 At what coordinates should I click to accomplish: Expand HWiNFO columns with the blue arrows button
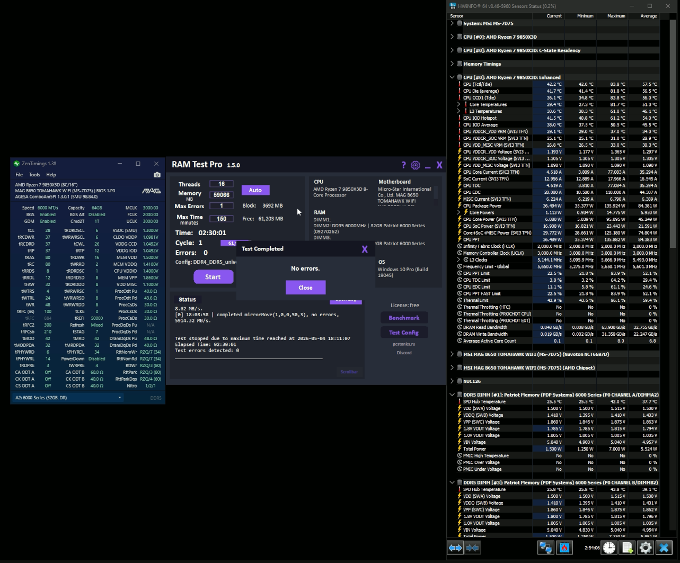pos(455,548)
